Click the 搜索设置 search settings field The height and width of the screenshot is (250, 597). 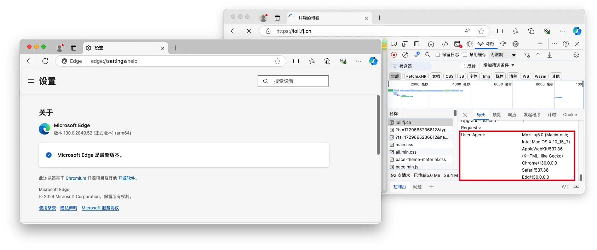pyautogui.click(x=293, y=81)
